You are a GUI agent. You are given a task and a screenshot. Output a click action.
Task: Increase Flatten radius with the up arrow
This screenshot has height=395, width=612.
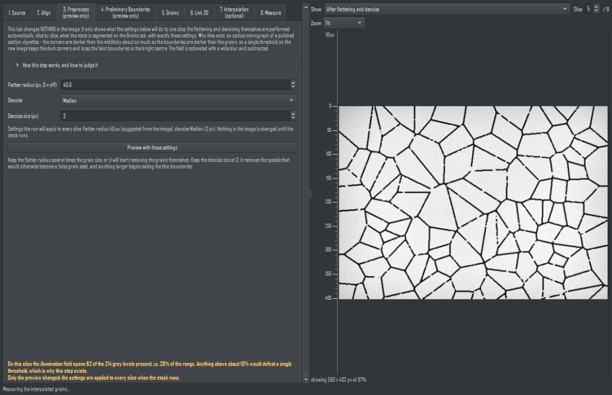[x=293, y=82]
